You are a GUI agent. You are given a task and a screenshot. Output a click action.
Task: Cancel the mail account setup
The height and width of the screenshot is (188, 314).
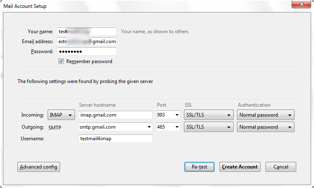[x=280, y=167]
